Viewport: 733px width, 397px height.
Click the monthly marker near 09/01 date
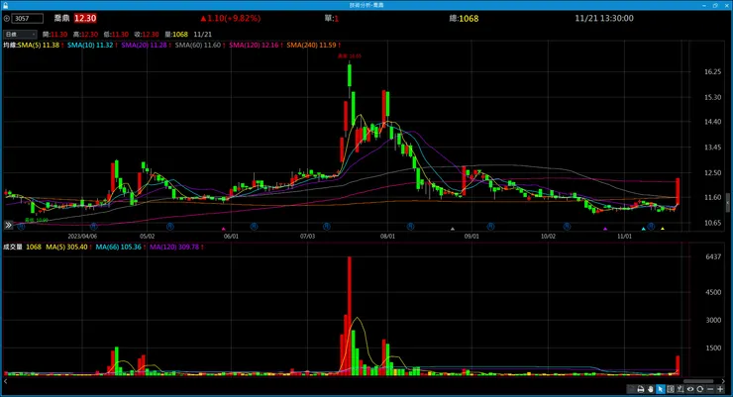pyautogui.click(x=490, y=226)
